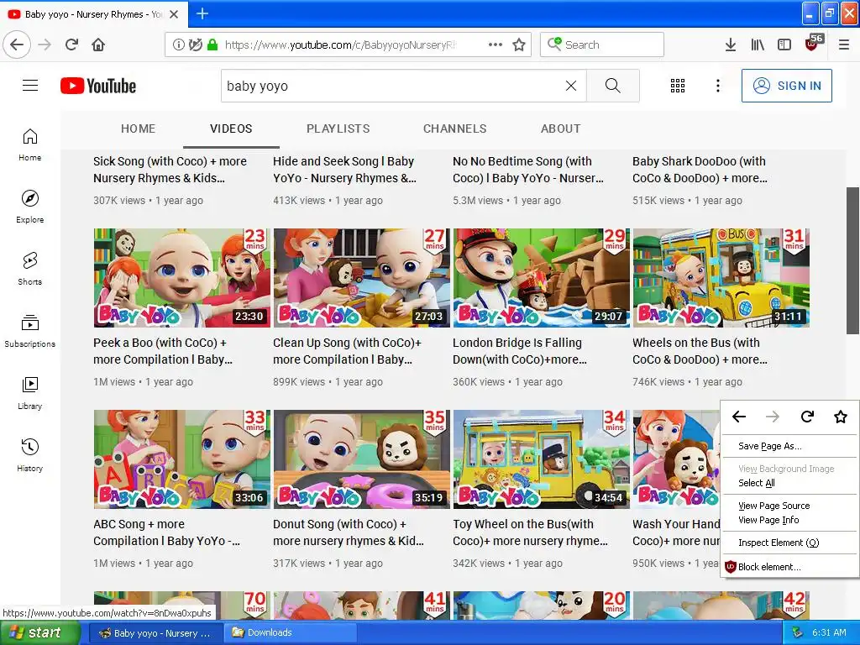Image resolution: width=860 pixels, height=645 pixels.
Task: Click the browser forward arrow in toolbar
Action: (45, 45)
